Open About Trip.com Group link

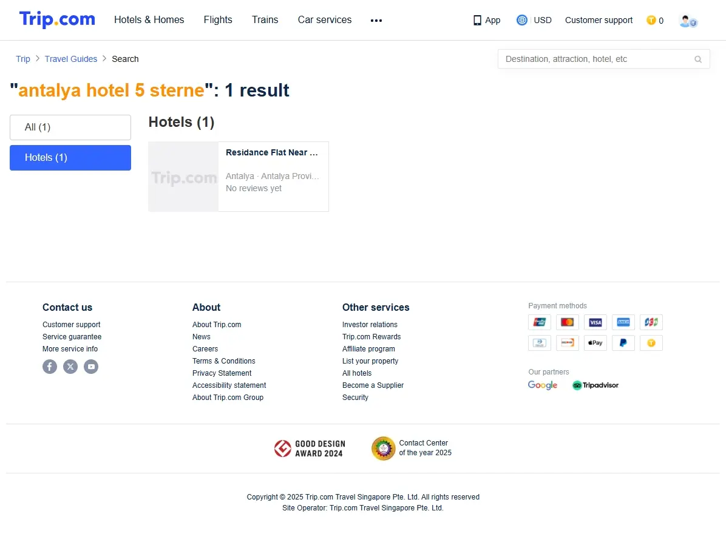tap(228, 398)
